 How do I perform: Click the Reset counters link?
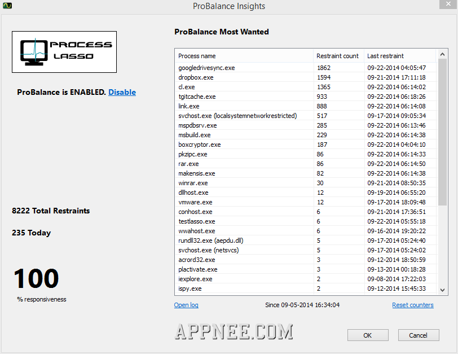tap(413, 305)
